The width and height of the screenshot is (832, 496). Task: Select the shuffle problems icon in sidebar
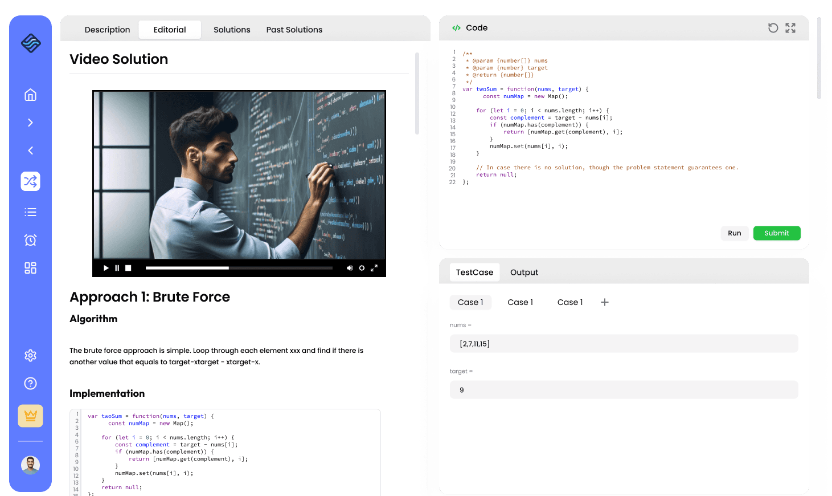pyautogui.click(x=30, y=181)
